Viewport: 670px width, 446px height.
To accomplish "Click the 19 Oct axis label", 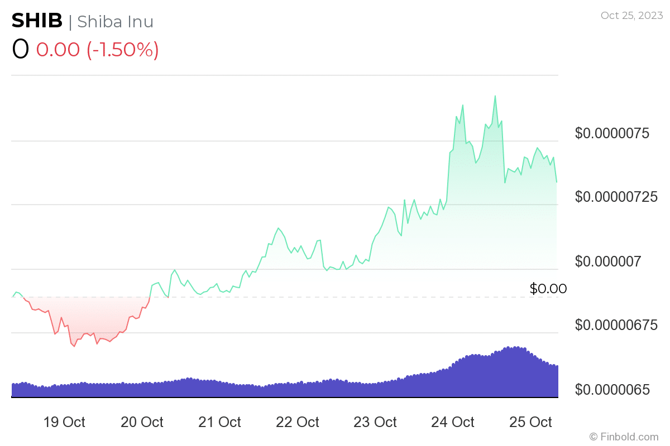I will coord(64,422).
